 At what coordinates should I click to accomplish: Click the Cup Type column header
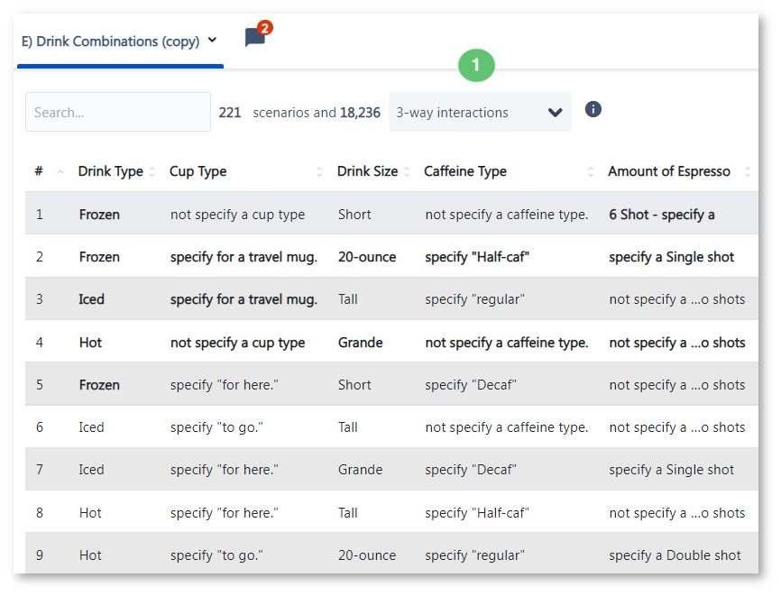coord(198,172)
